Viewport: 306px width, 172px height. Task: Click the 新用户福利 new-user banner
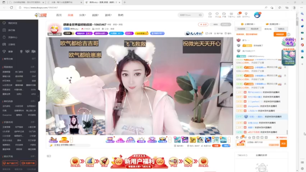[x=139, y=161]
